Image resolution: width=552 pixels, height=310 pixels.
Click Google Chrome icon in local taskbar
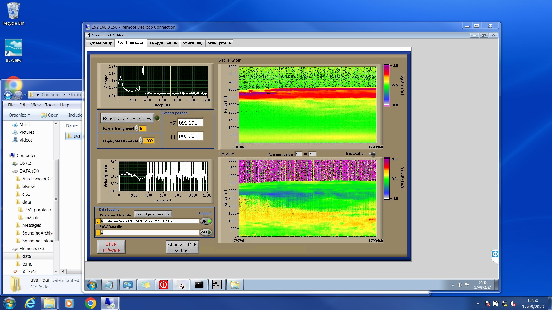90,303
